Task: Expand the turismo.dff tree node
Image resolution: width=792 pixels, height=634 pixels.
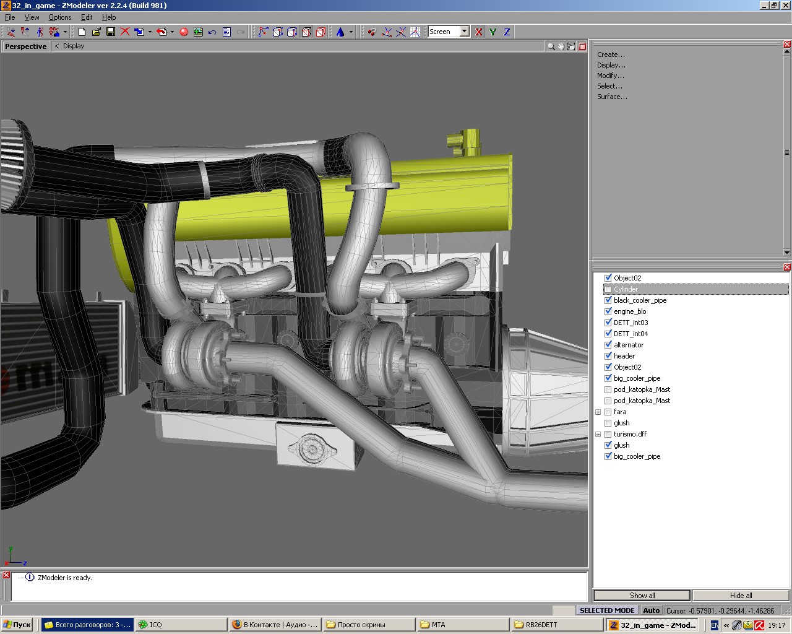Action: (x=598, y=434)
